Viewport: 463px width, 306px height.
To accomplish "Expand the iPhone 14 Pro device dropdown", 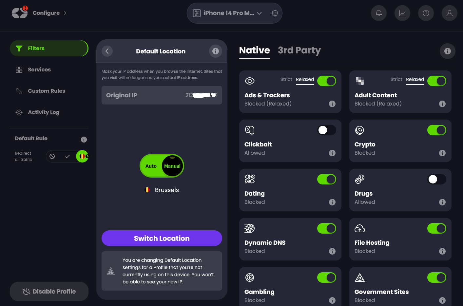I will click(x=259, y=13).
